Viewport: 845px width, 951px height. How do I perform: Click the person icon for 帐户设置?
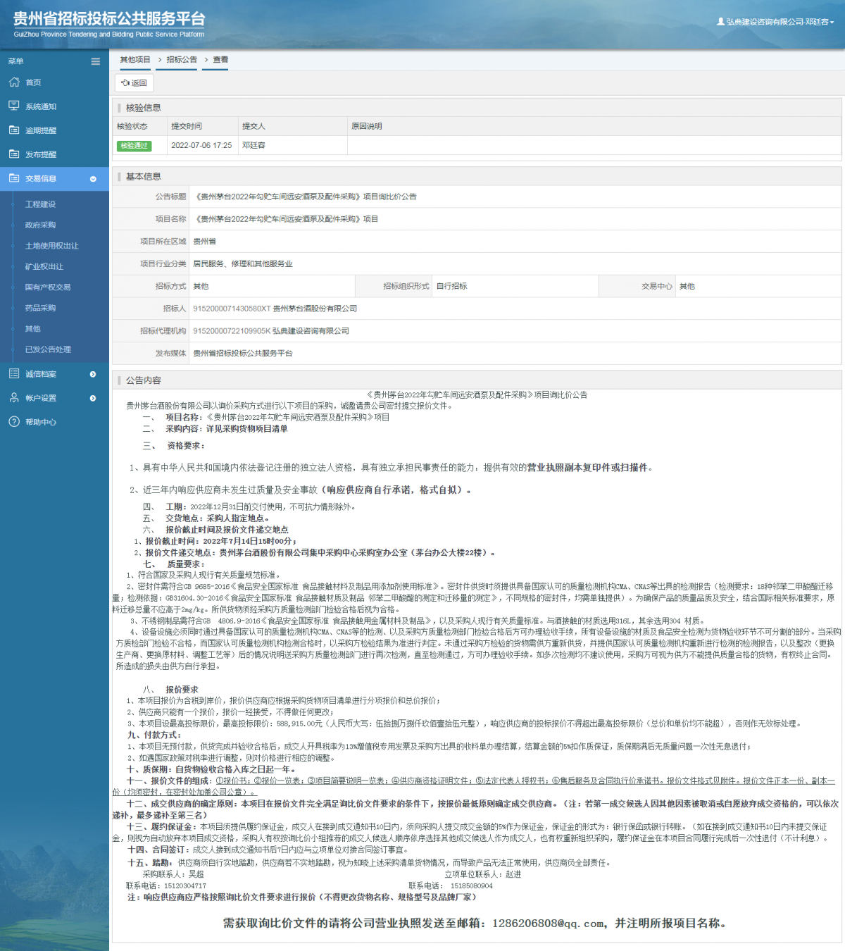click(14, 397)
